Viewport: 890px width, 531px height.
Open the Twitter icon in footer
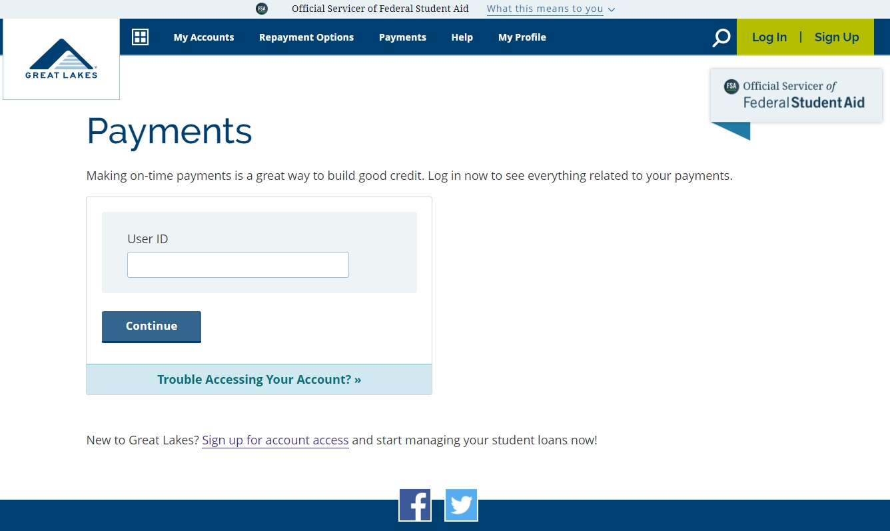pos(461,505)
